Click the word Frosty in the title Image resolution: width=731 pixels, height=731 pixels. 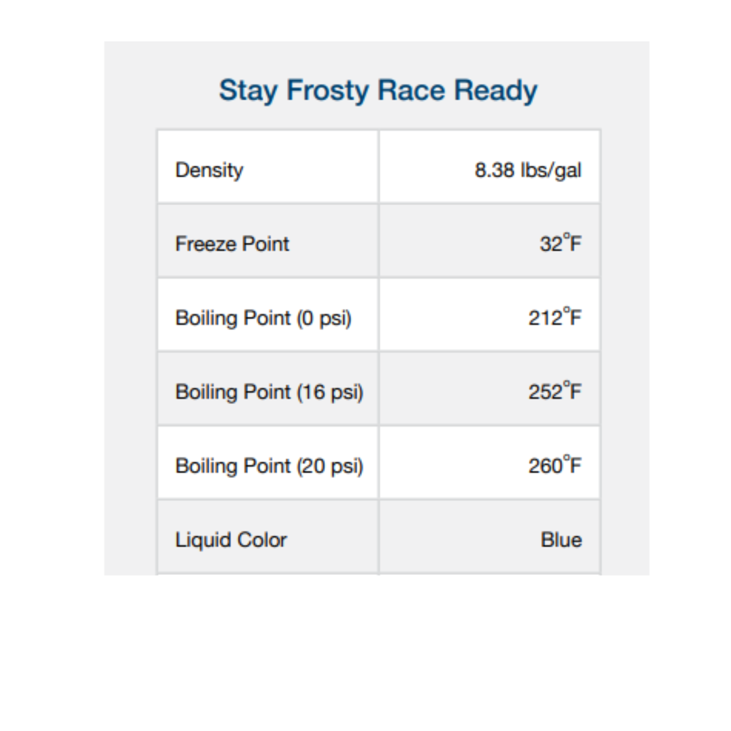pyautogui.click(x=327, y=91)
